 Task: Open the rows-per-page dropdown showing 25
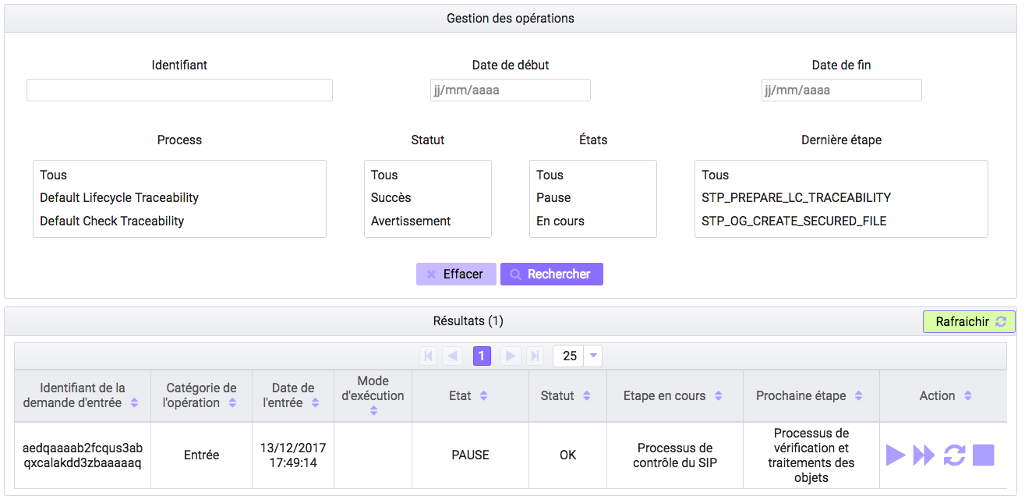(593, 356)
